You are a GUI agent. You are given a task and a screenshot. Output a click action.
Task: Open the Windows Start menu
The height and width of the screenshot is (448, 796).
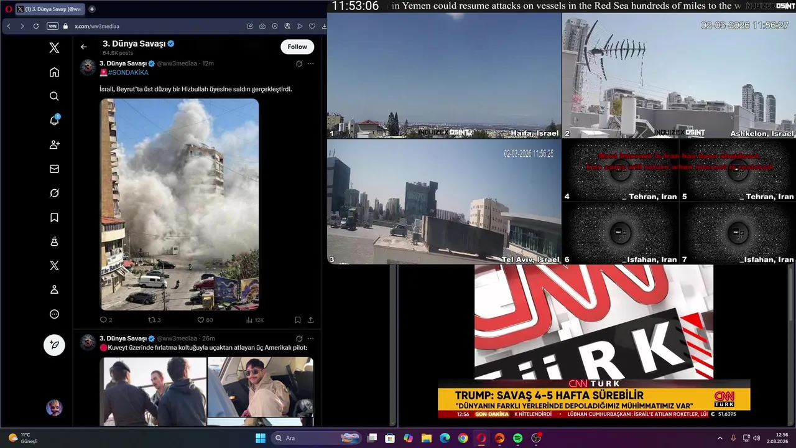260,438
